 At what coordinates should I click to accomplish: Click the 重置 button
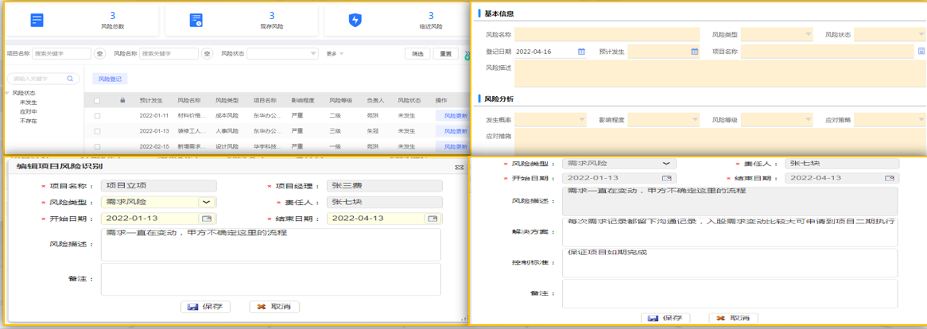[x=446, y=54]
